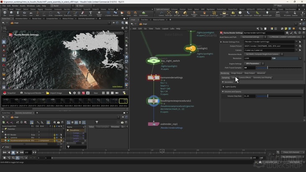
Task: Open the Build desktop dropdown
Action: 62,6
